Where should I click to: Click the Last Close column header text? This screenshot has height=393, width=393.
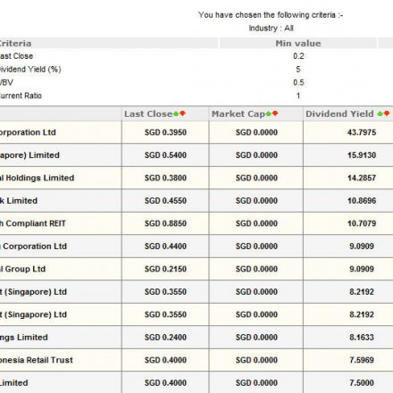pyautogui.click(x=148, y=113)
